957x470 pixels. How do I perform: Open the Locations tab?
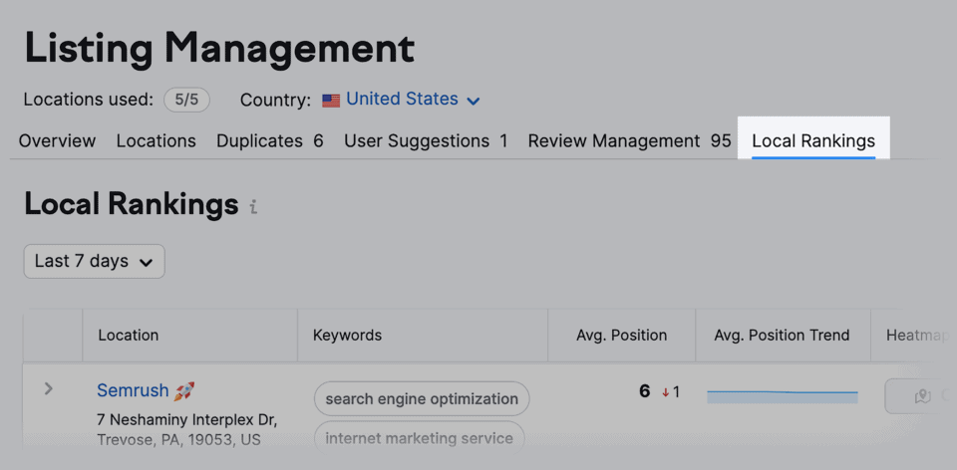point(156,141)
